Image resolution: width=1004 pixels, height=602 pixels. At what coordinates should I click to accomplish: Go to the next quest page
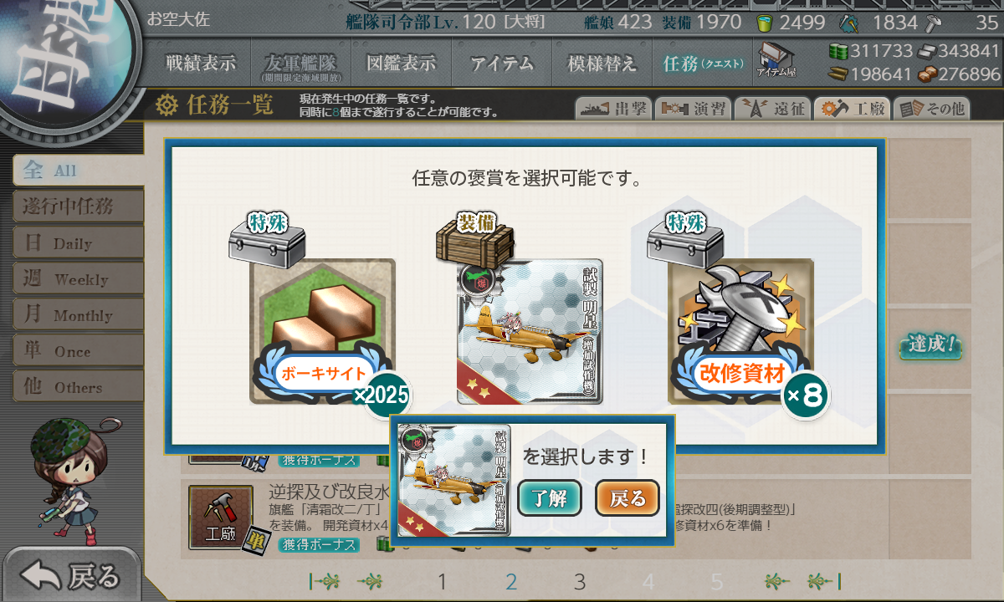[x=777, y=582]
